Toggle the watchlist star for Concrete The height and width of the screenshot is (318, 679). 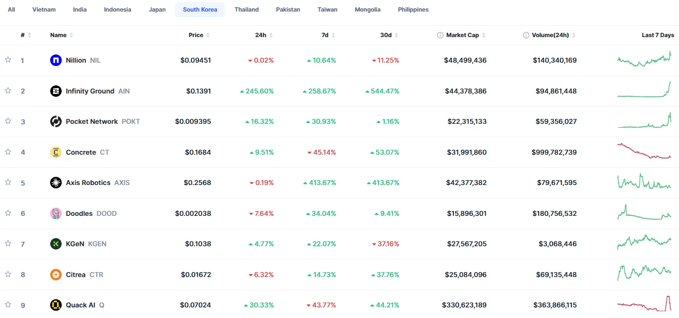coord(8,152)
